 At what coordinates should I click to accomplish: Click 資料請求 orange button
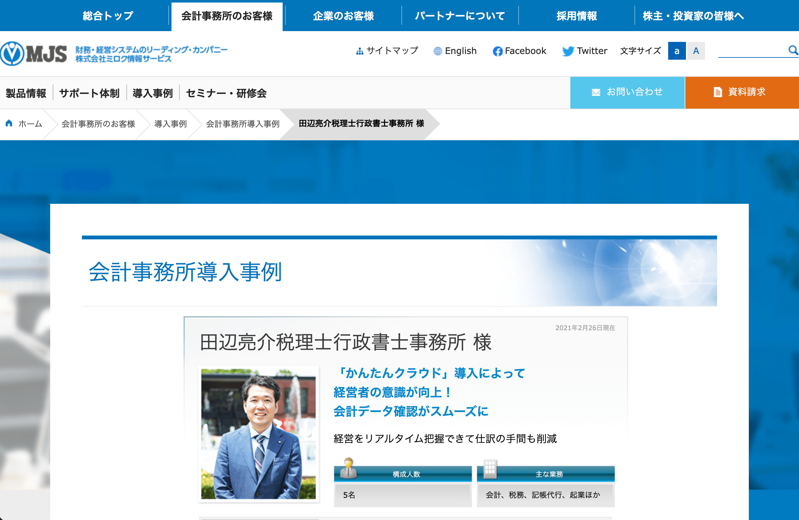coord(742,92)
